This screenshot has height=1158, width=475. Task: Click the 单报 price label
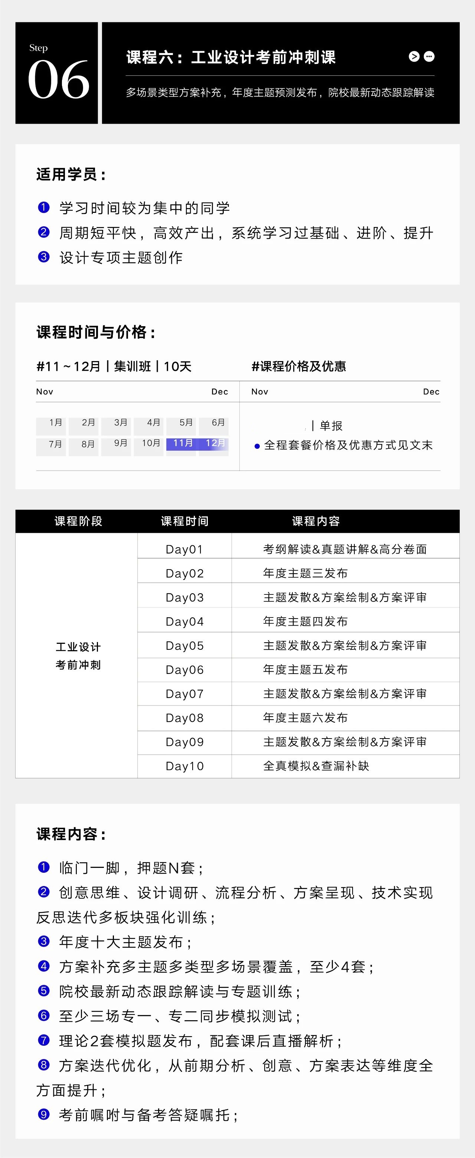(331, 426)
